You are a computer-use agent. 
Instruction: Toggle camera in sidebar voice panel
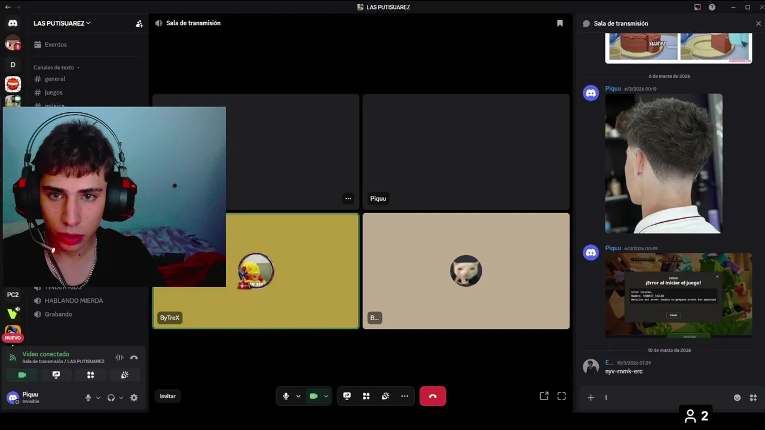click(x=22, y=375)
